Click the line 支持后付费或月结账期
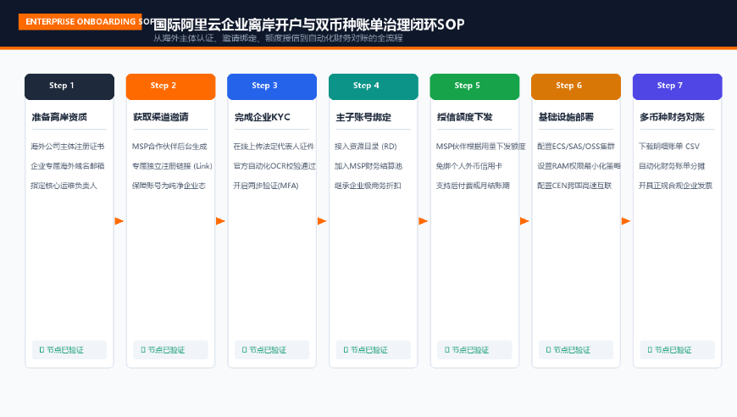 tap(473, 186)
